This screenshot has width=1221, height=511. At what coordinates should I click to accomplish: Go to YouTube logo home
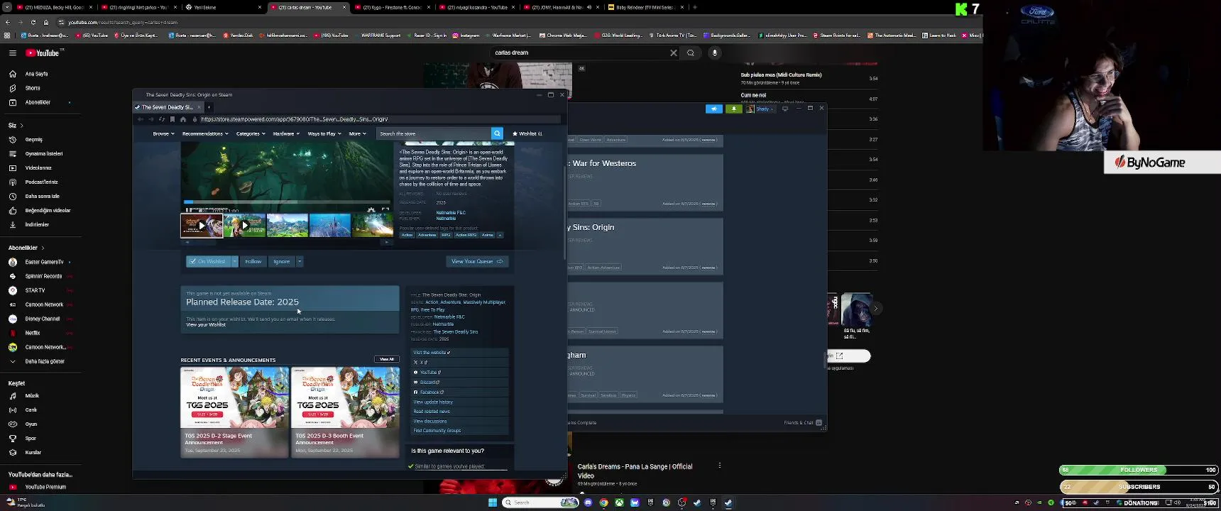[43, 53]
